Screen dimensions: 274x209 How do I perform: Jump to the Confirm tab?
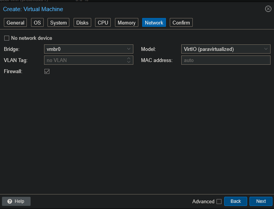[181, 23]
